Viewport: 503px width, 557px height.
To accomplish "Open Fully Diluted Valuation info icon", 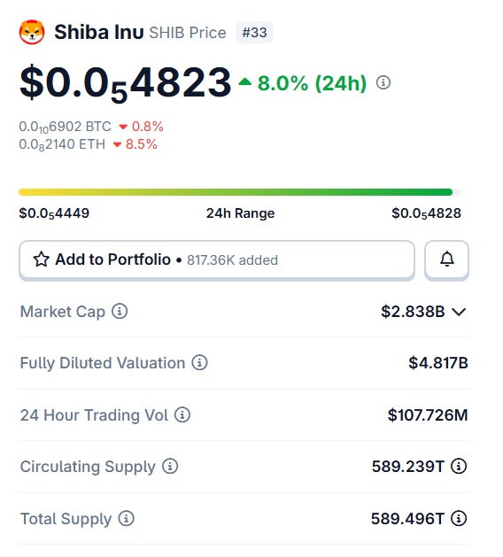I will pyautogui.click(x=199, y=363).
